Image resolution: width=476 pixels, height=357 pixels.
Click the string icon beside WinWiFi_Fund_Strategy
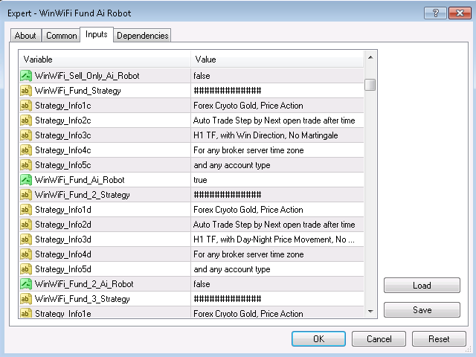click(x=26, y=91)
